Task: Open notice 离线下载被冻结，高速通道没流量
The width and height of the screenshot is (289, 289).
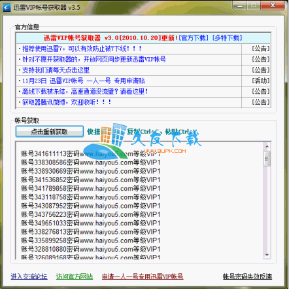Action: click(x=85, y=91)
